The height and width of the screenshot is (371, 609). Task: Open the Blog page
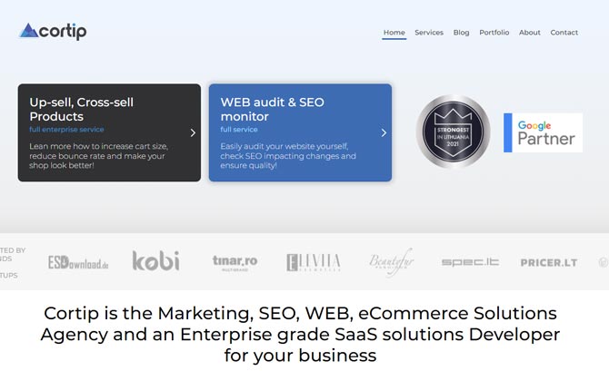461,33
